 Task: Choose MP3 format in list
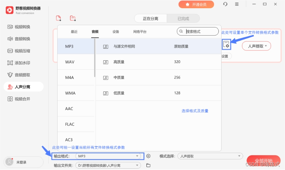(76, 46)
